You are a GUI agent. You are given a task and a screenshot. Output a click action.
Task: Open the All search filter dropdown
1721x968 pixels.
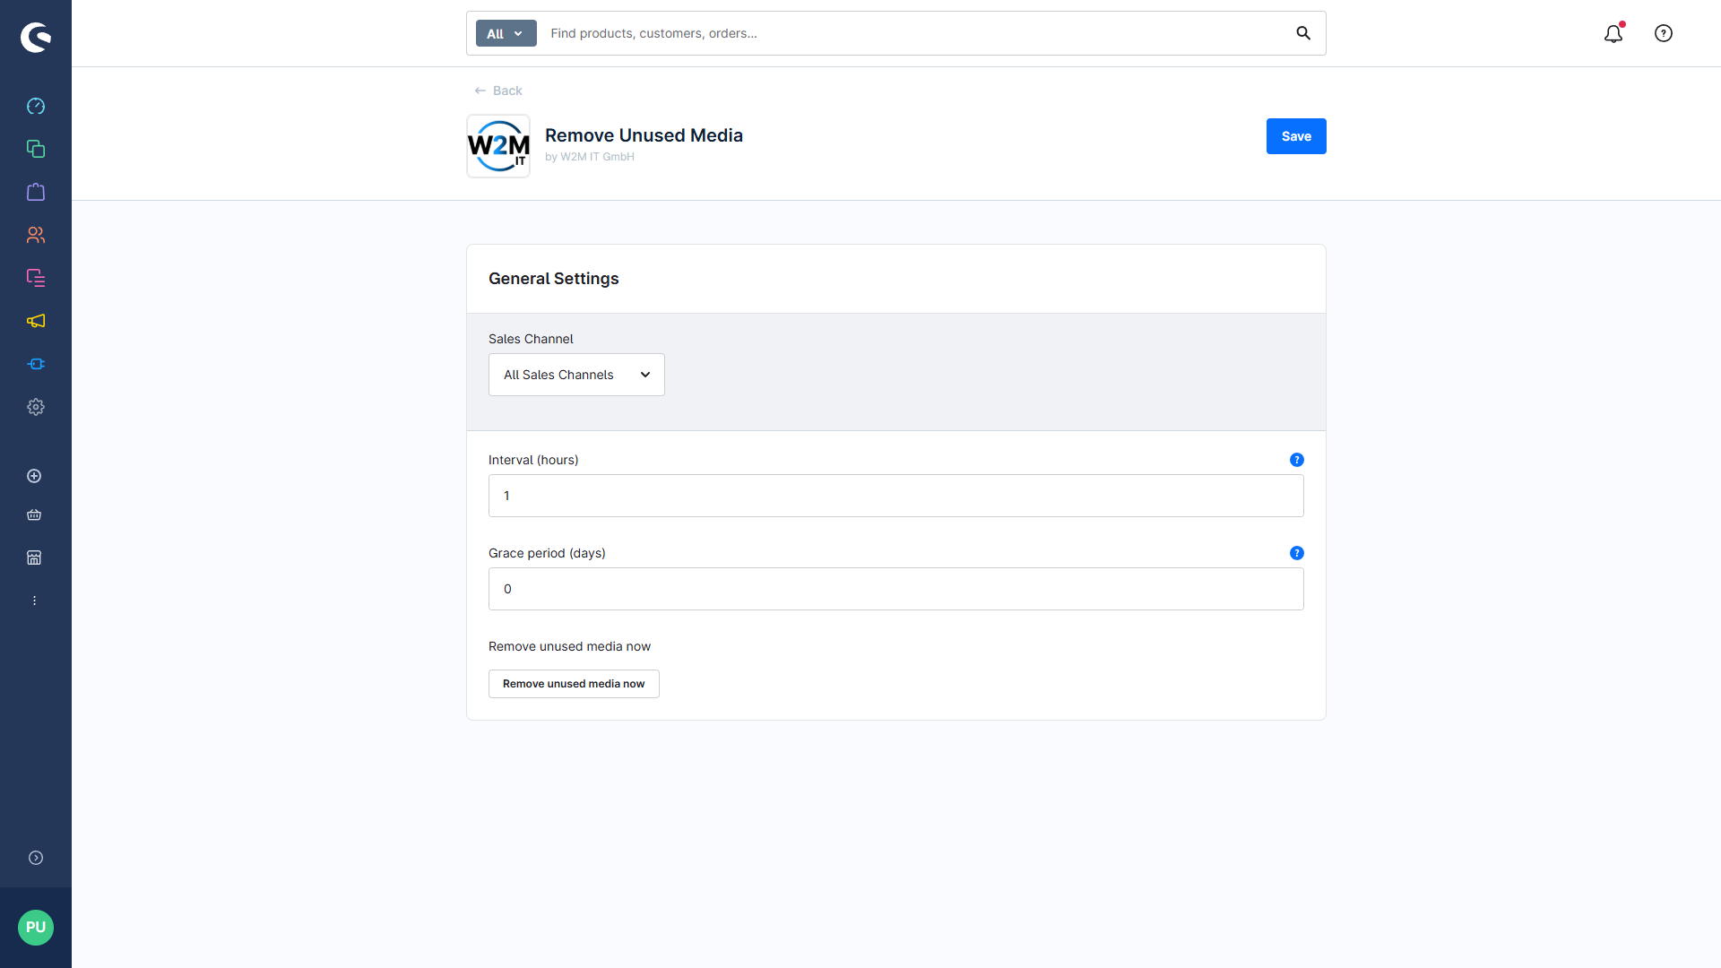pos(506,33)
